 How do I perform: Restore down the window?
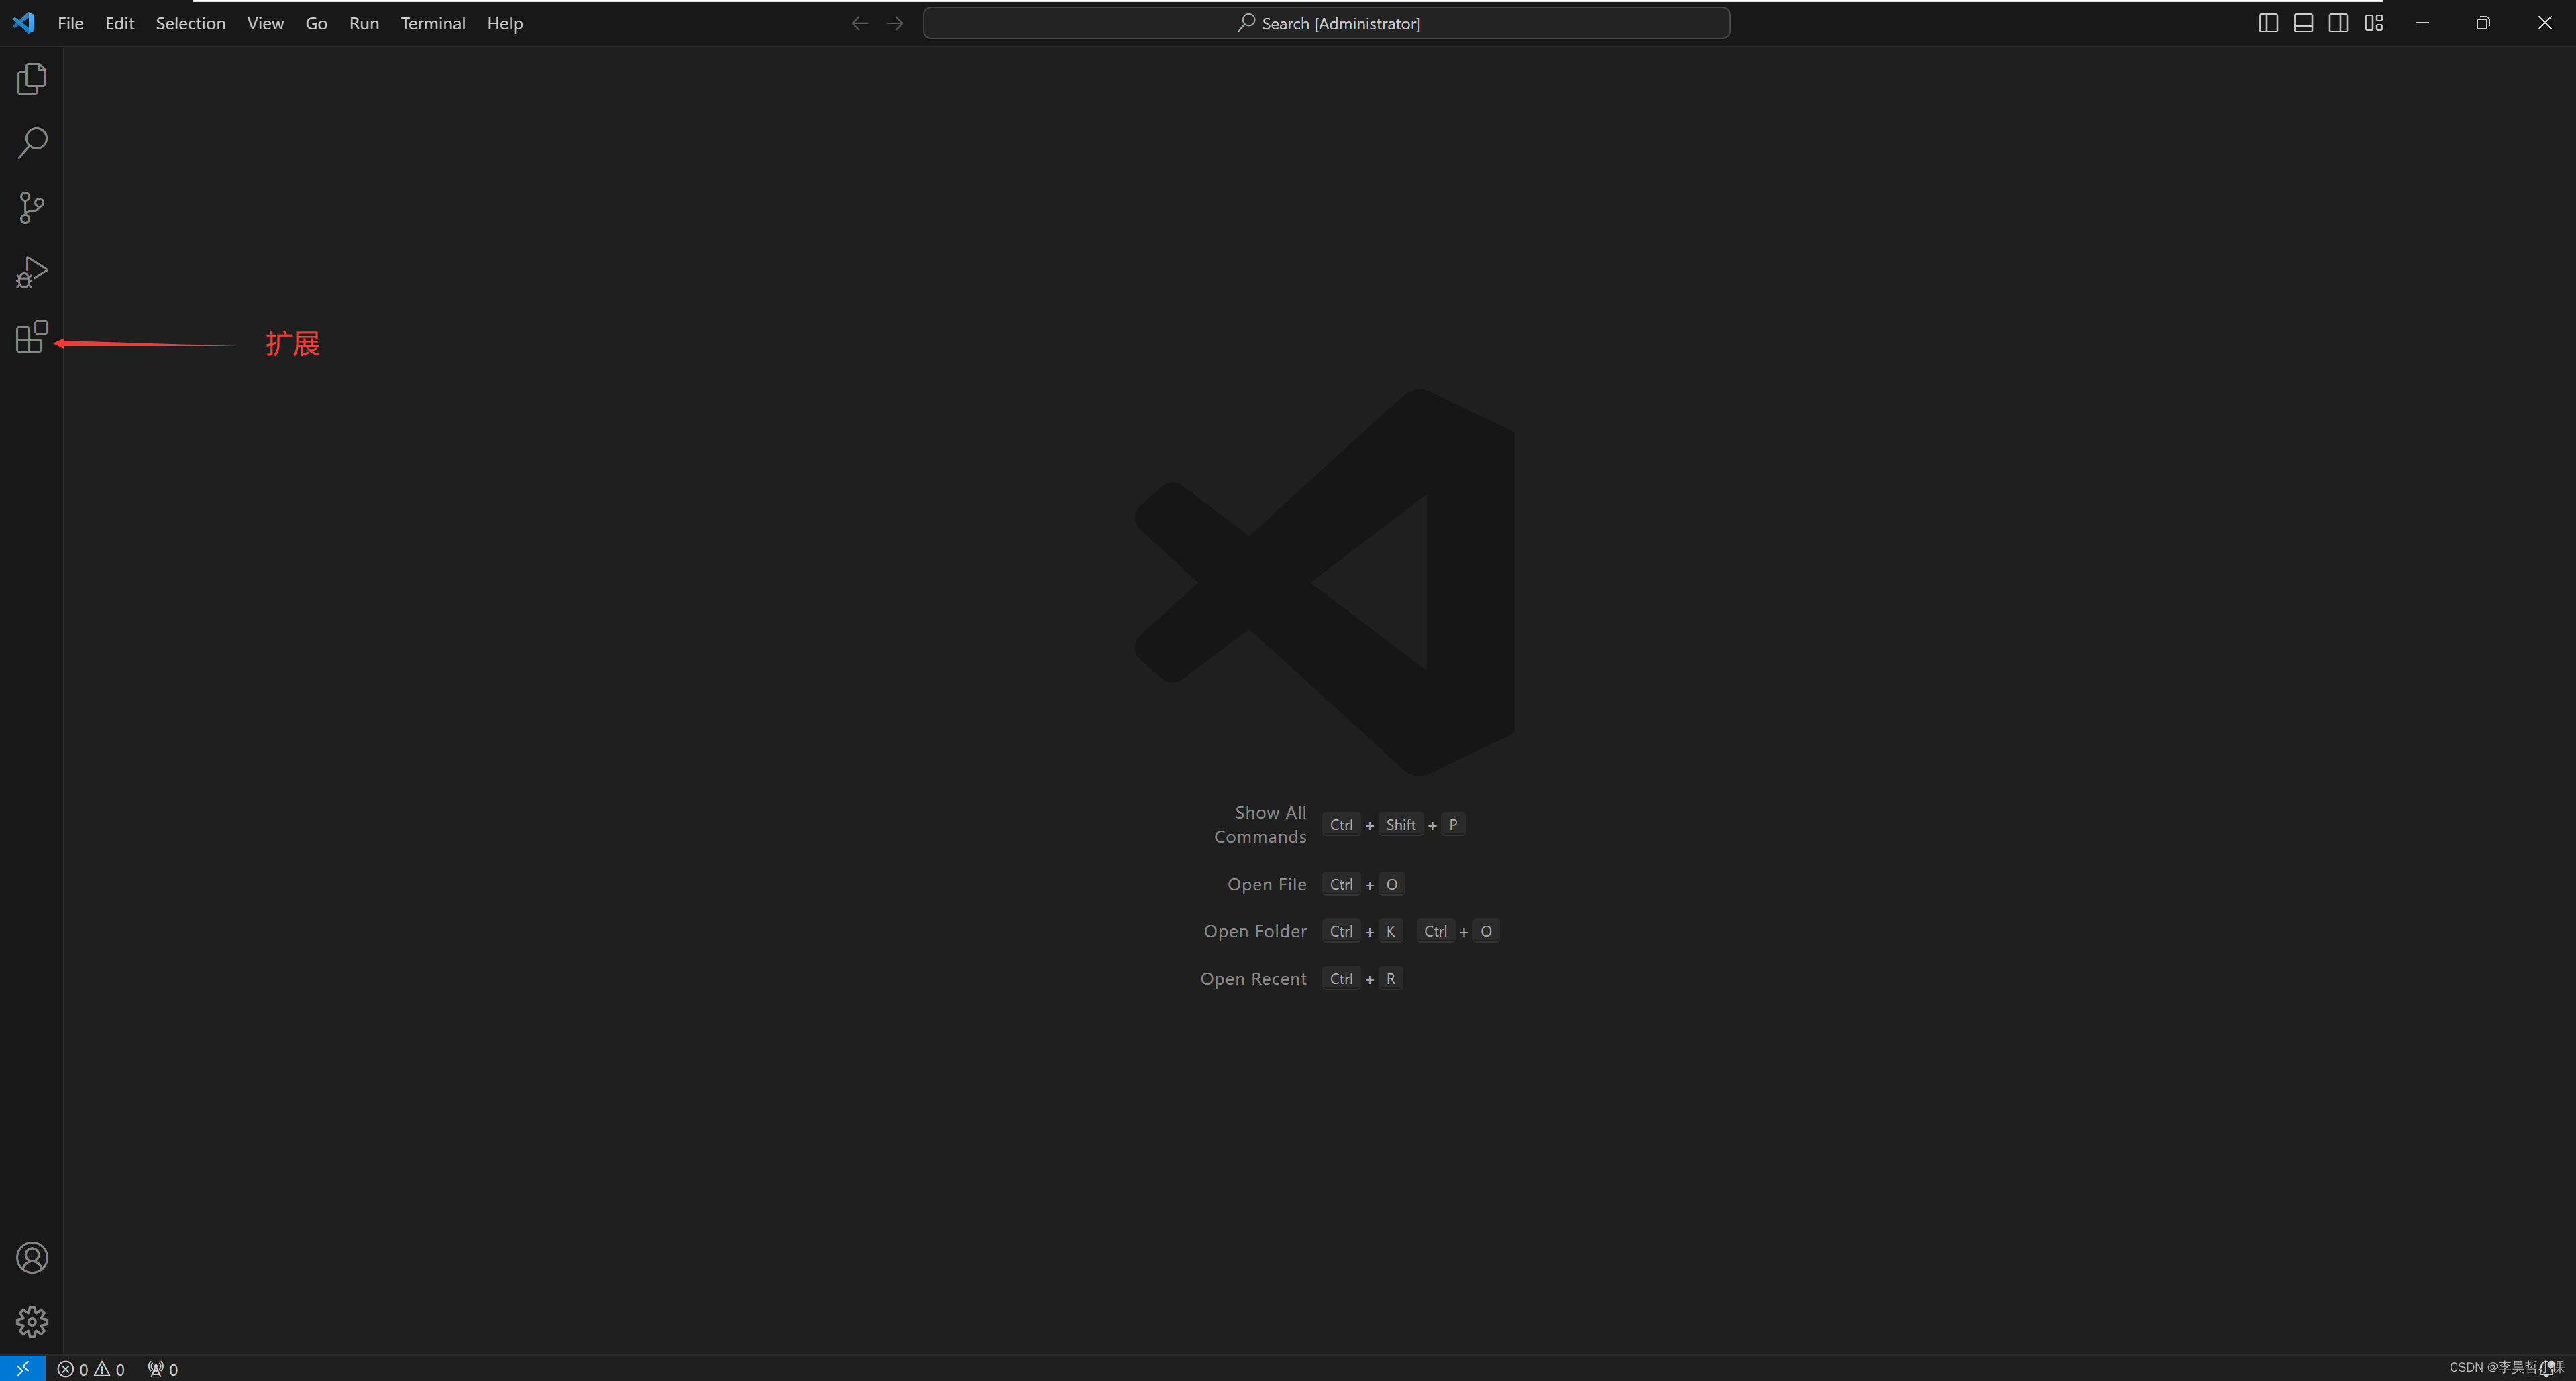click(x=2483, y=23)
